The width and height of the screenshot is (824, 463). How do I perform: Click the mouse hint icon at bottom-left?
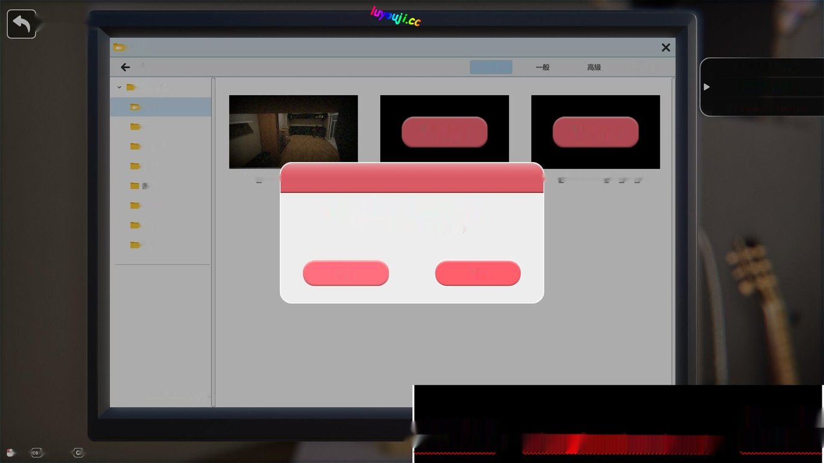click(10, 452)
